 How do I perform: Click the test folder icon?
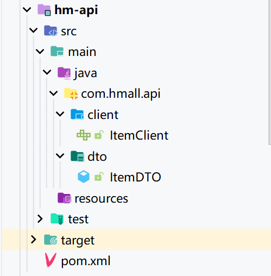point(57,219)
